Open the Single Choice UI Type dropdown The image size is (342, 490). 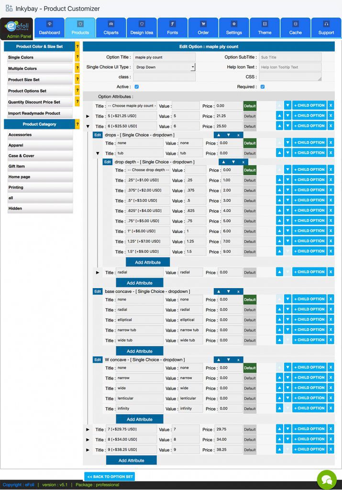pyautogui.click(x=164, y=67)
